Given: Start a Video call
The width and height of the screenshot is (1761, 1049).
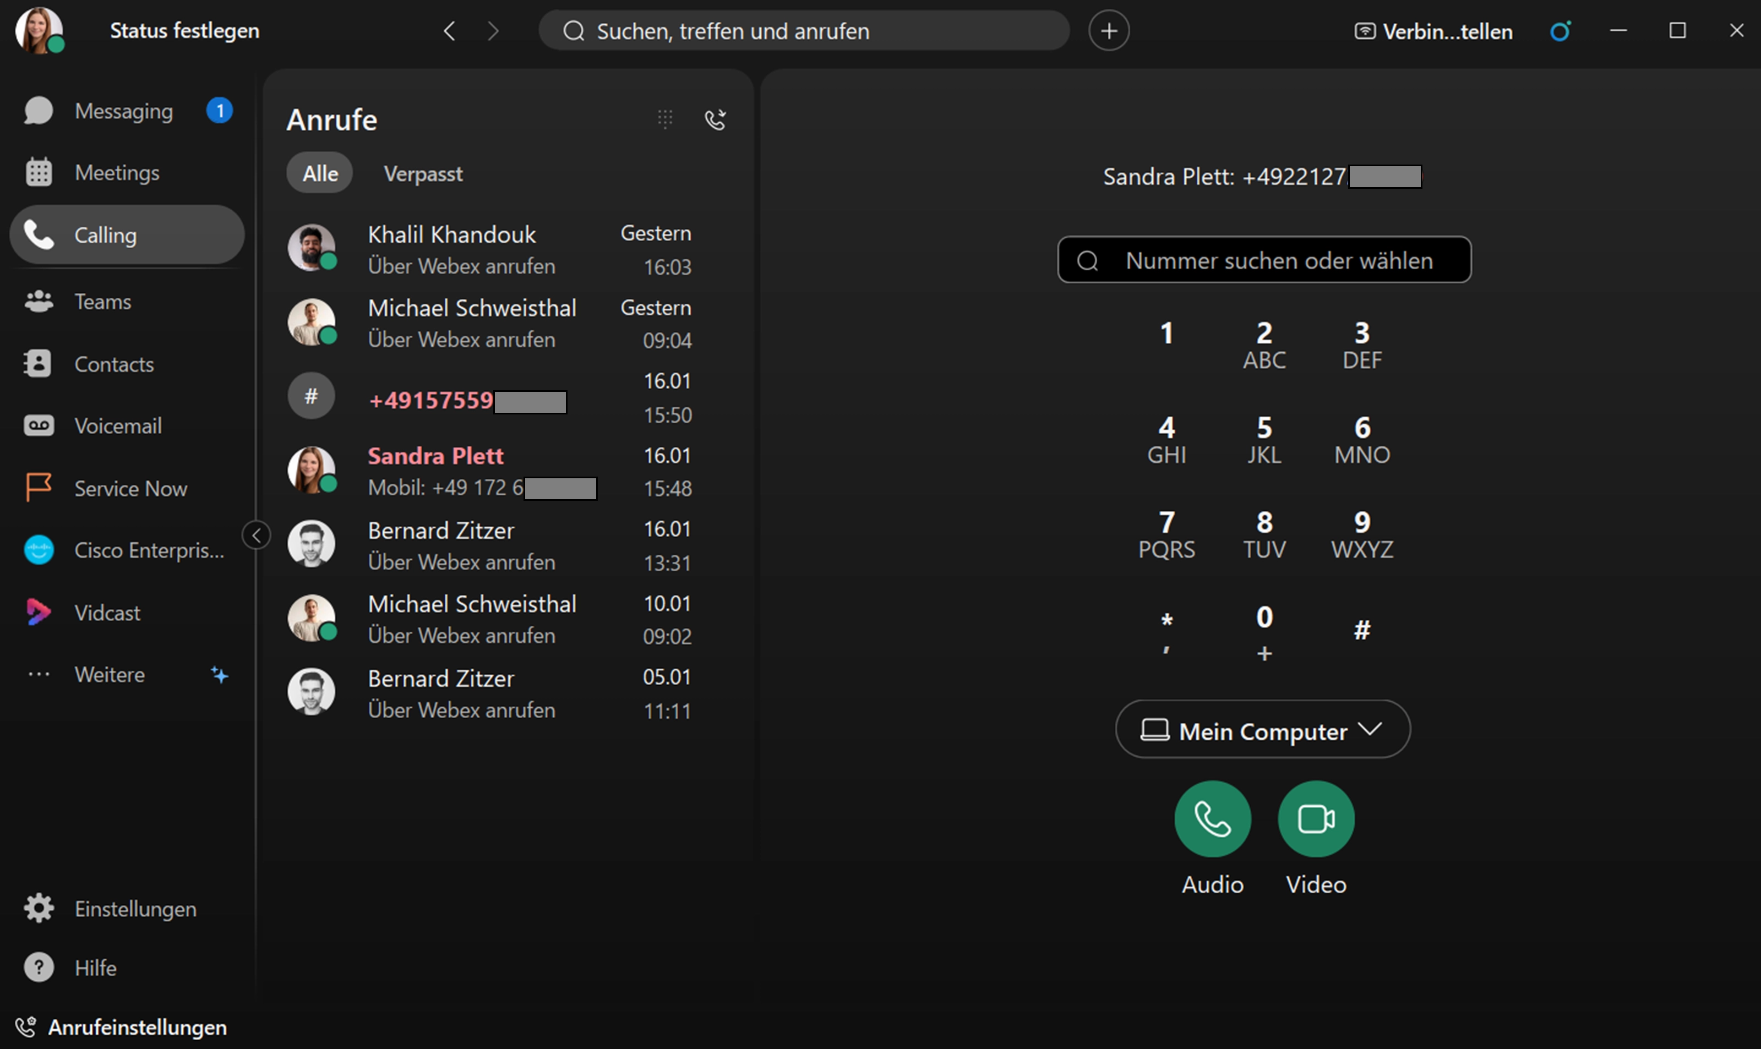Looking at the screenshot, I should click(x=1316, y=818).
